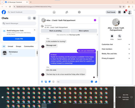This screenshot has width=135, height=108.
Task: Click the Search Facebook field
Action: (x=22, y=12)
